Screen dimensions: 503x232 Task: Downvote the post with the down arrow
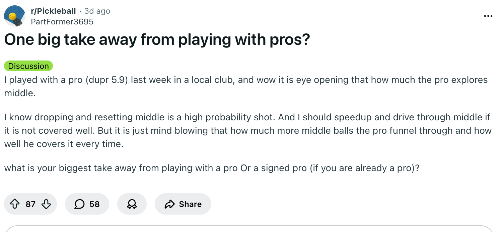[46, 204]
